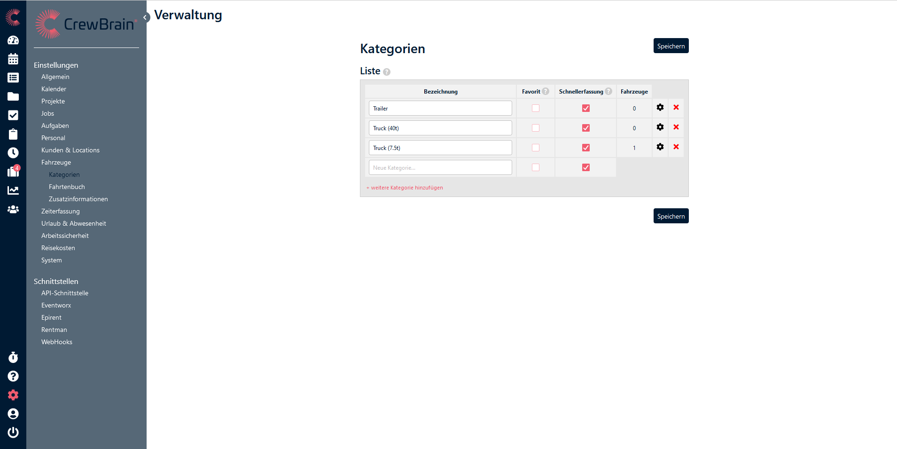The height and width of the screenshot is (449, 897).
Task: Open settings gear for Truck (40t) row
Action: click(x=660, y=127)
